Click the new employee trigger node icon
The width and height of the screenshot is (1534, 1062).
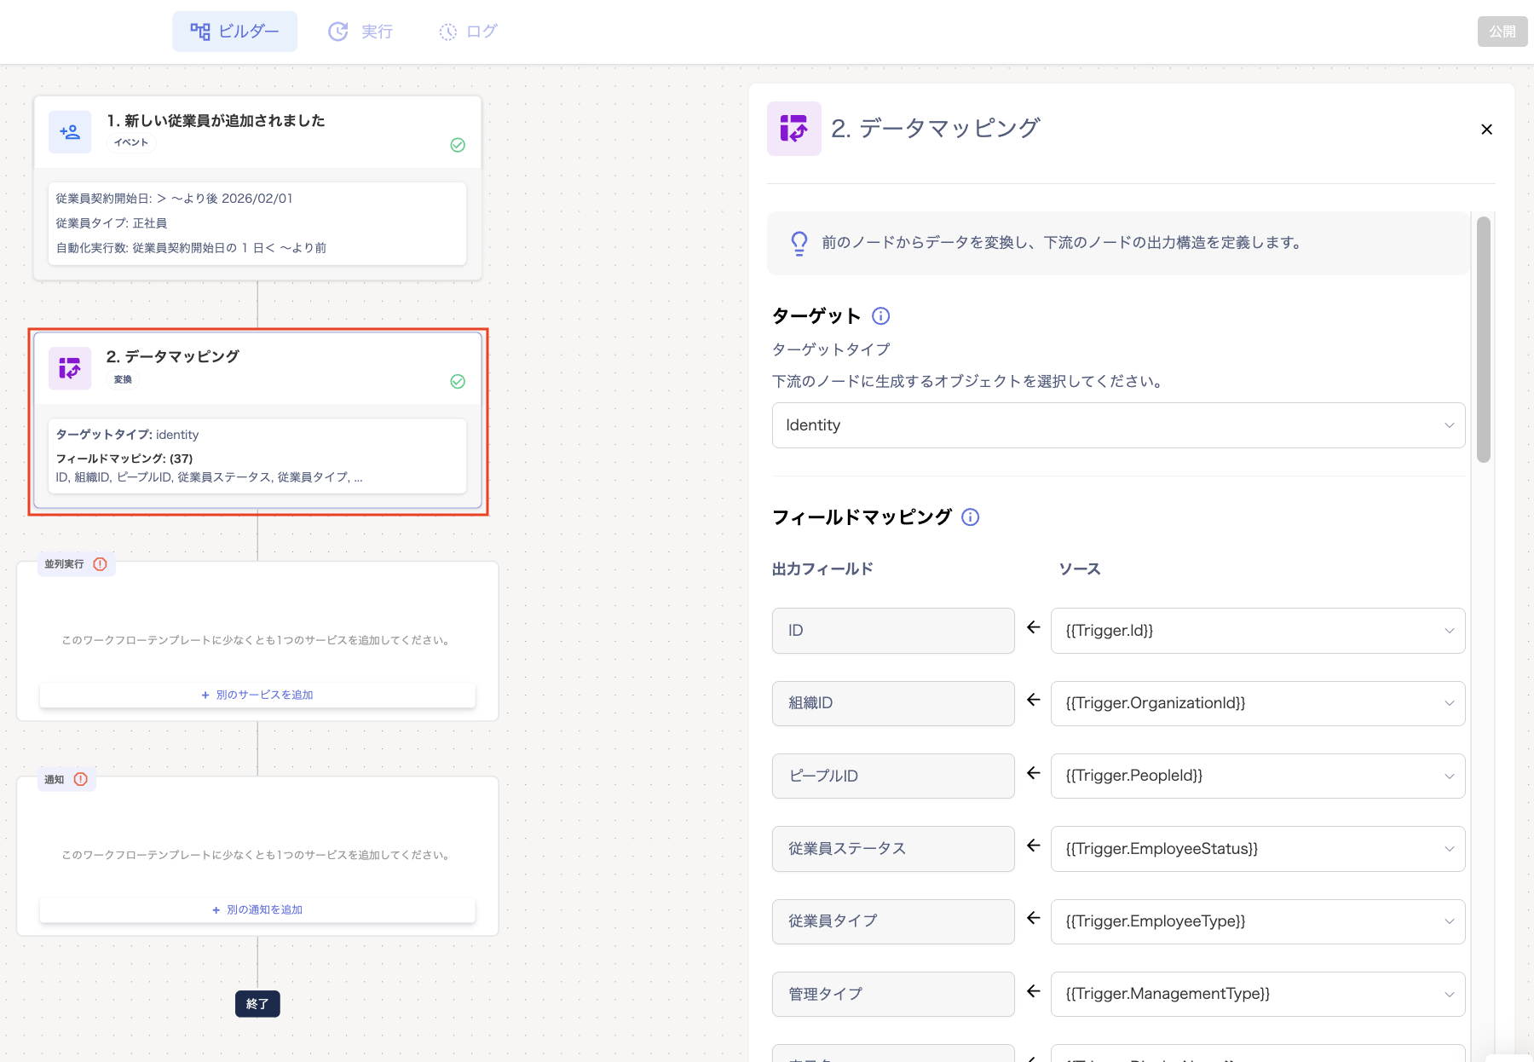(70, 132)
